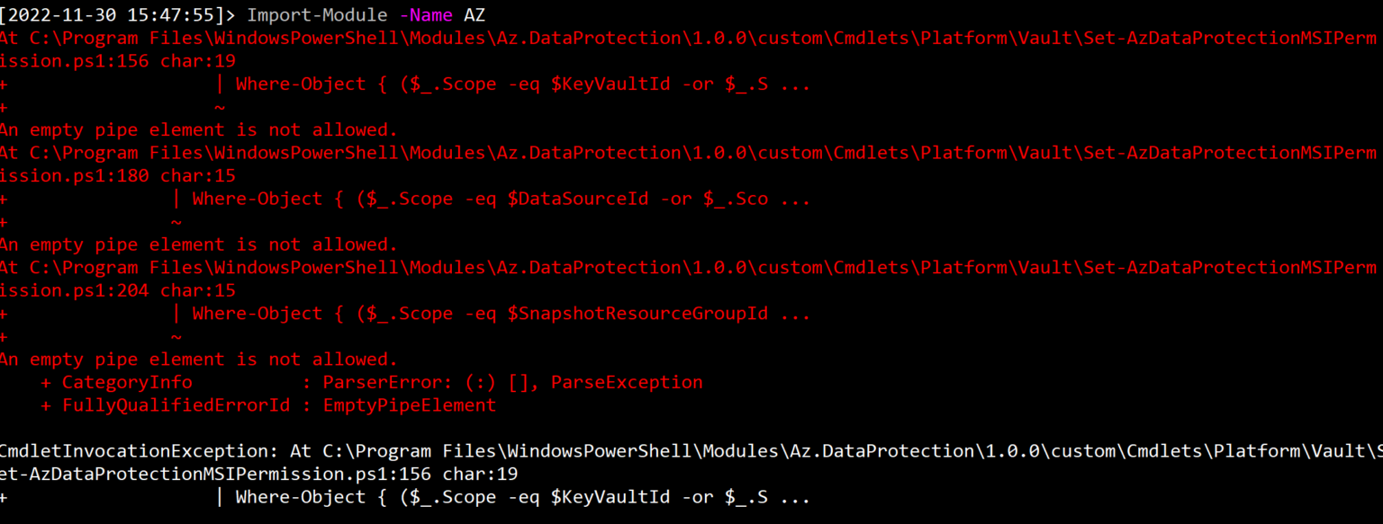Click the red text 'ission.ps1:180 char:15'
The image size is (1383, 524).
(117, 175)
